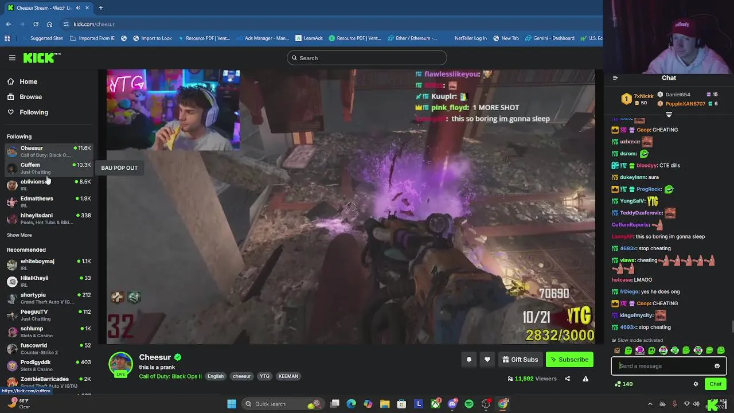
Task: Select the English language tag
Action: 216,376
